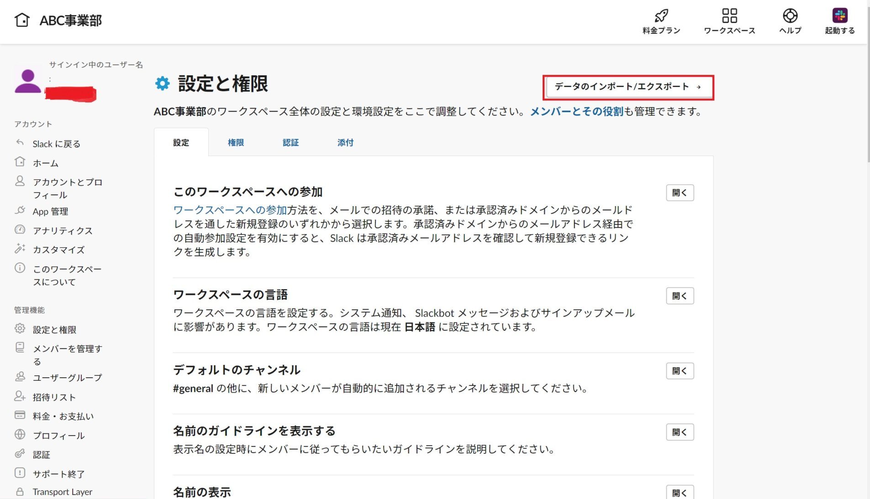Switch to the 添付 tab
Image resolution: width=870 pixels, height=499 pixels.
point(345,142)
